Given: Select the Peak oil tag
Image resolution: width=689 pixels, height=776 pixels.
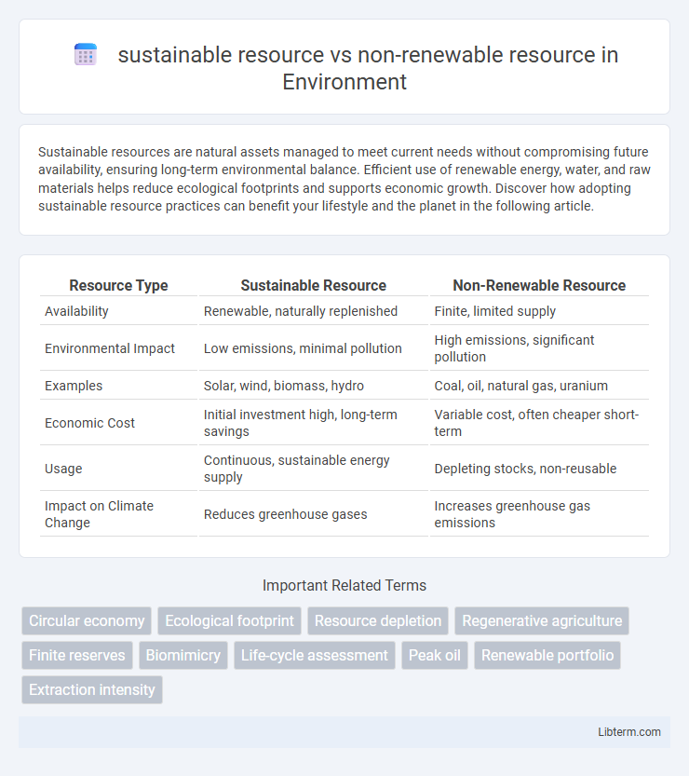Looking at the screenshot, I should coord(434,655).
